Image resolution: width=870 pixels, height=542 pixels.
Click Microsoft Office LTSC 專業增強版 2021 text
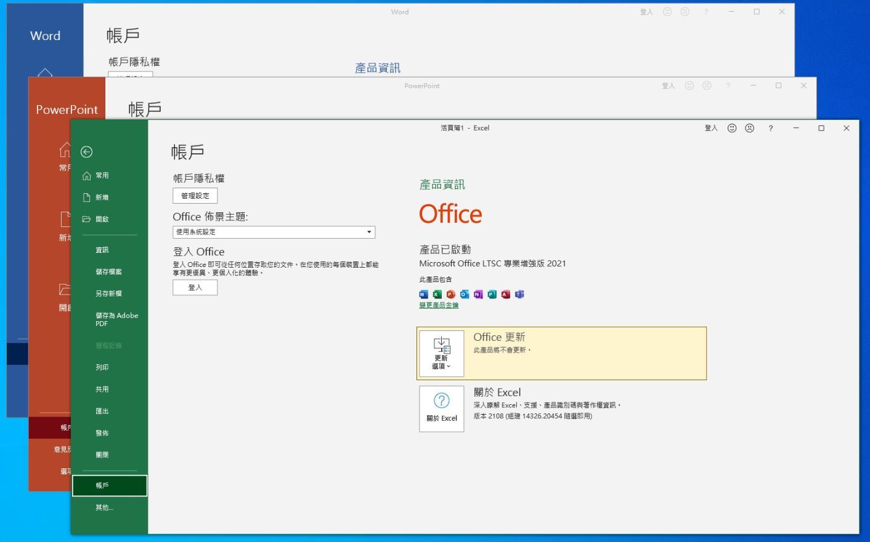[492, 263]
